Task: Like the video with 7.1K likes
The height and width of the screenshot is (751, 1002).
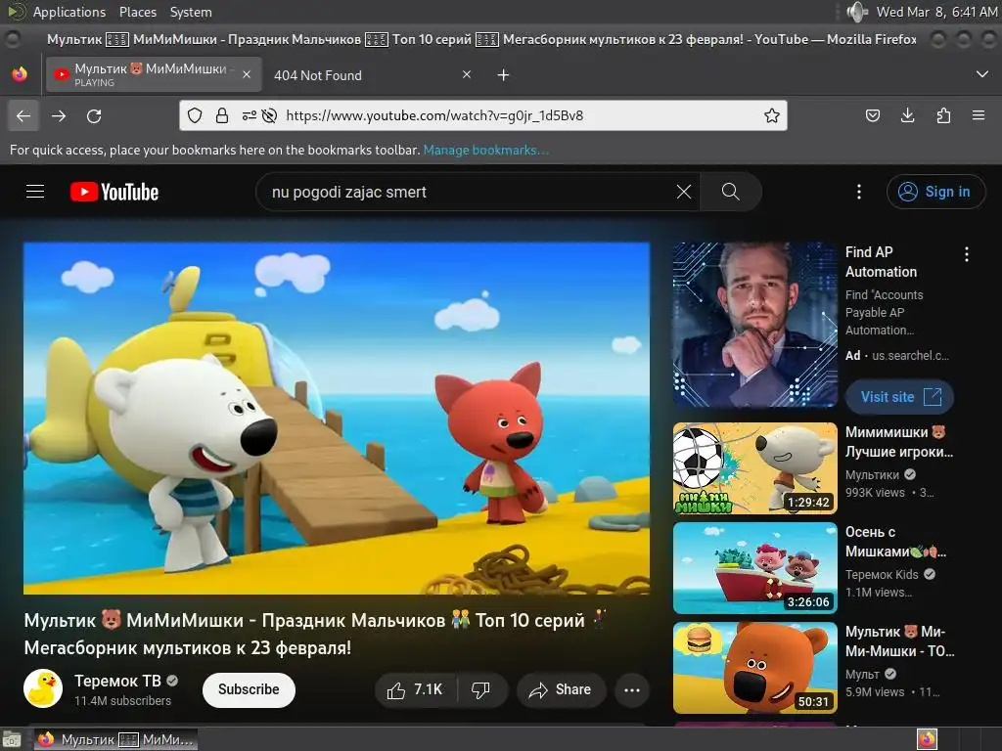Action: coord(415,689)
